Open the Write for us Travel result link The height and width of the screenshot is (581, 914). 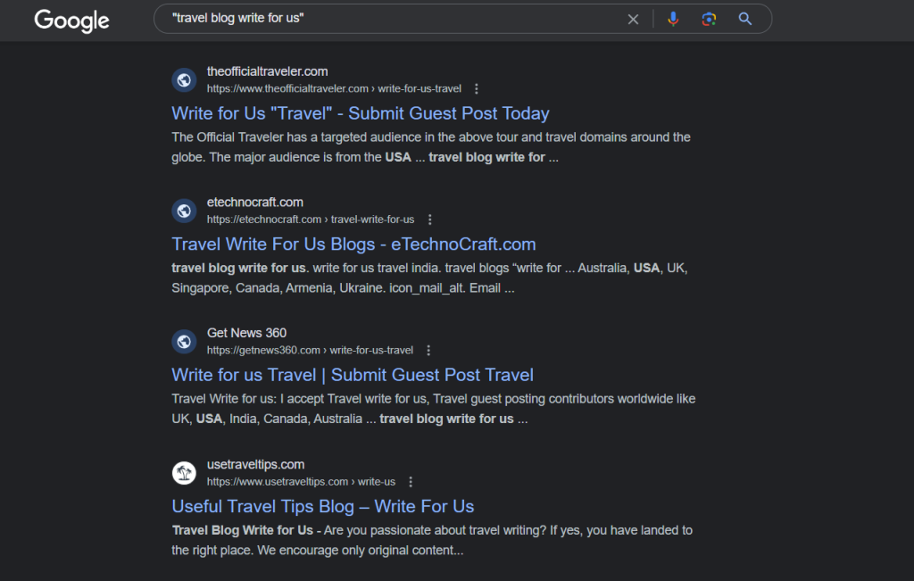[353, 375]
